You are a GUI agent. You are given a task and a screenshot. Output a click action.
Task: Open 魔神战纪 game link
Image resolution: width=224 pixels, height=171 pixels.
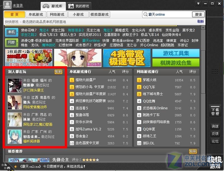click(x=49, y=45)
